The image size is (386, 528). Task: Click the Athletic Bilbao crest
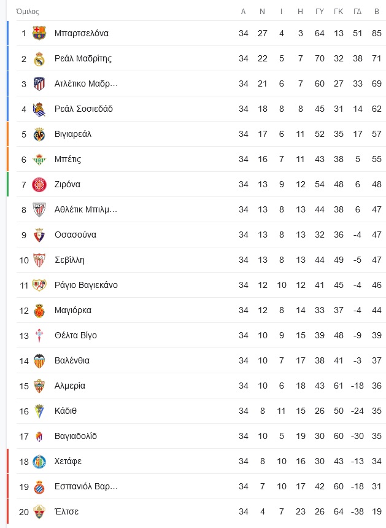[x=39, y=210]
